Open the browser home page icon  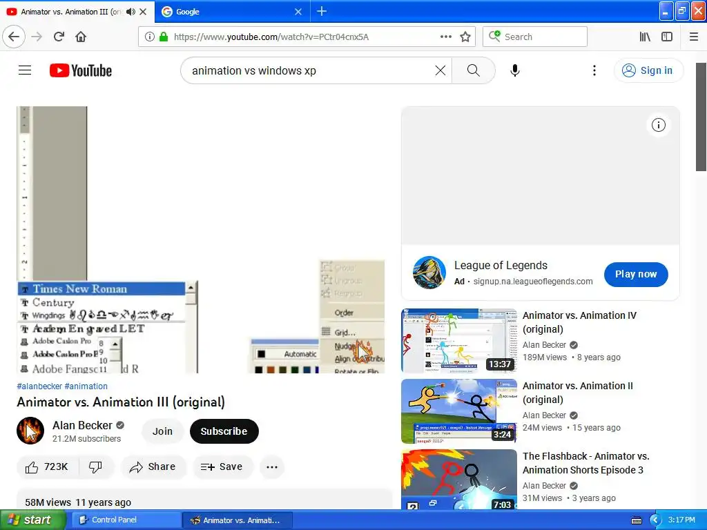81,37
